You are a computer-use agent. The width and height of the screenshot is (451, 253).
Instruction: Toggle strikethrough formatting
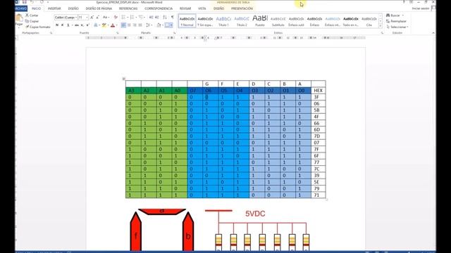pos(77,25)
